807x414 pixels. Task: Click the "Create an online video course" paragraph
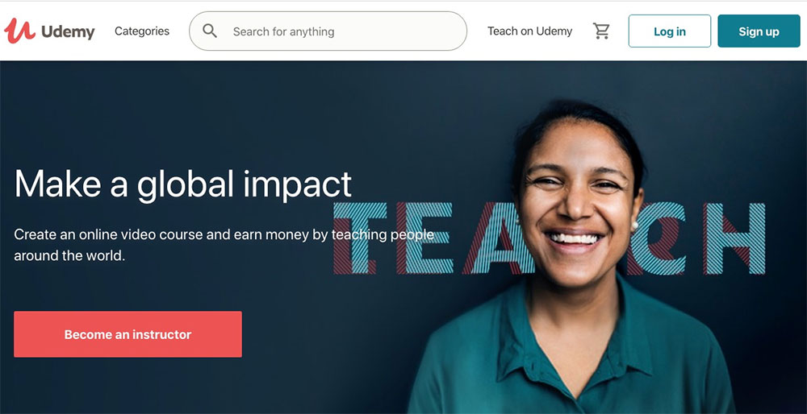pyautogui.click(x=224, y=245)
